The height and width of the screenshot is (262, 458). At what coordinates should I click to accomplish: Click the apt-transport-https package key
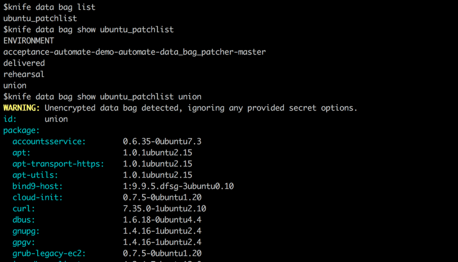click(58, 164)
